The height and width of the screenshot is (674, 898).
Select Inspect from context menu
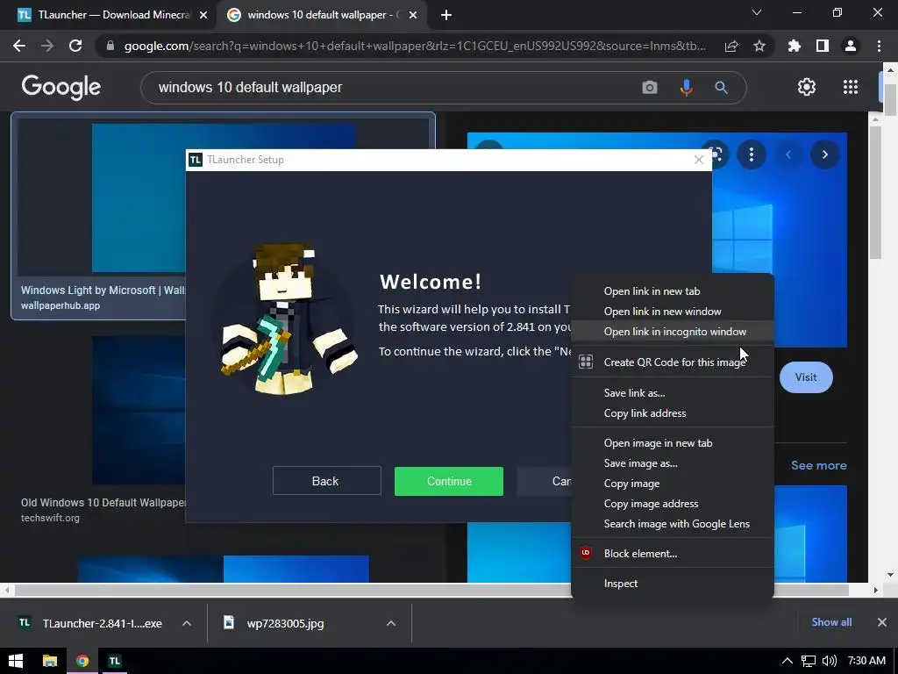click(x=673, y=584)
